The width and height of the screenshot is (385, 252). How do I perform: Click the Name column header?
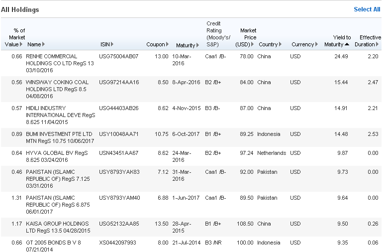[x=34, y=44]
